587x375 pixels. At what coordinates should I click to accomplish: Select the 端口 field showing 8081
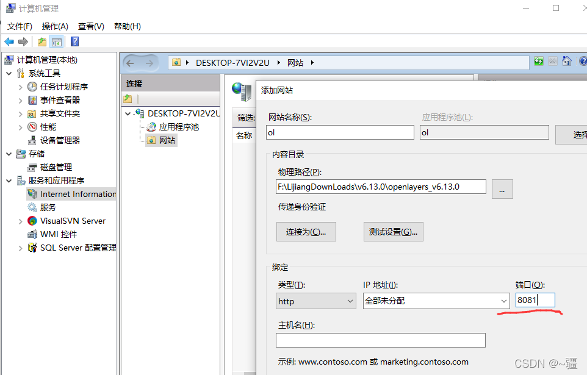534,299
